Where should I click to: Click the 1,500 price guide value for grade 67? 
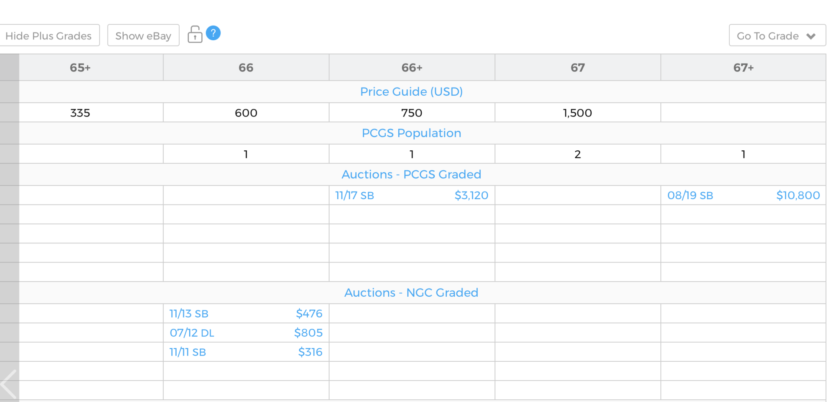(577, 113)
